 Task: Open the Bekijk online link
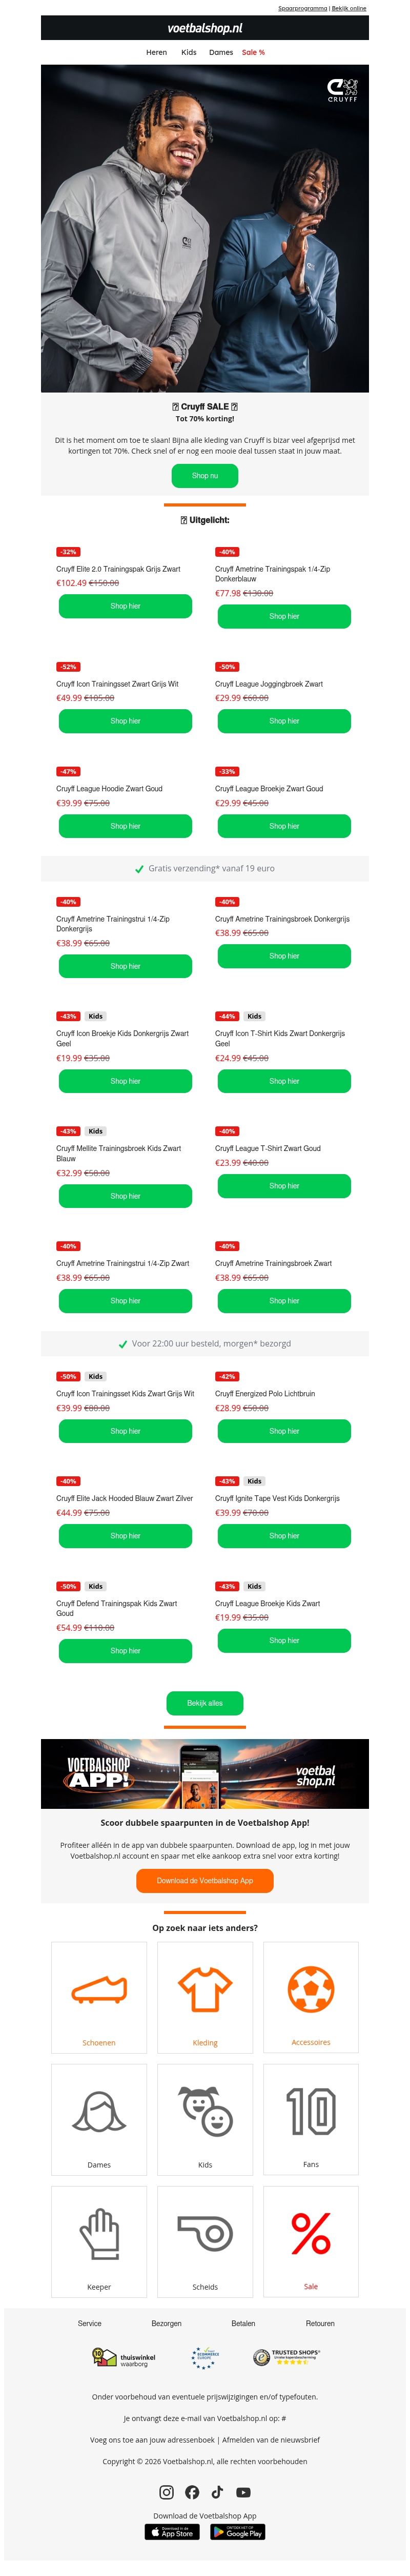349,8
